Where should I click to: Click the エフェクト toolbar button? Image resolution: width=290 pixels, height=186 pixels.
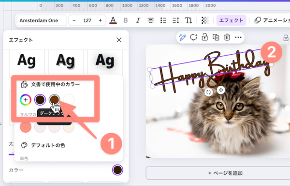(x=231, y=20)
